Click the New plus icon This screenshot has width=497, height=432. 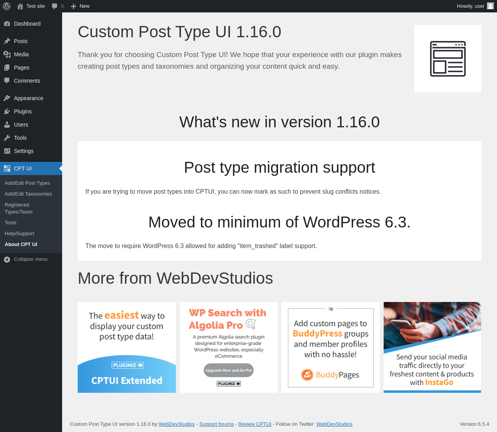click(73, 6)
